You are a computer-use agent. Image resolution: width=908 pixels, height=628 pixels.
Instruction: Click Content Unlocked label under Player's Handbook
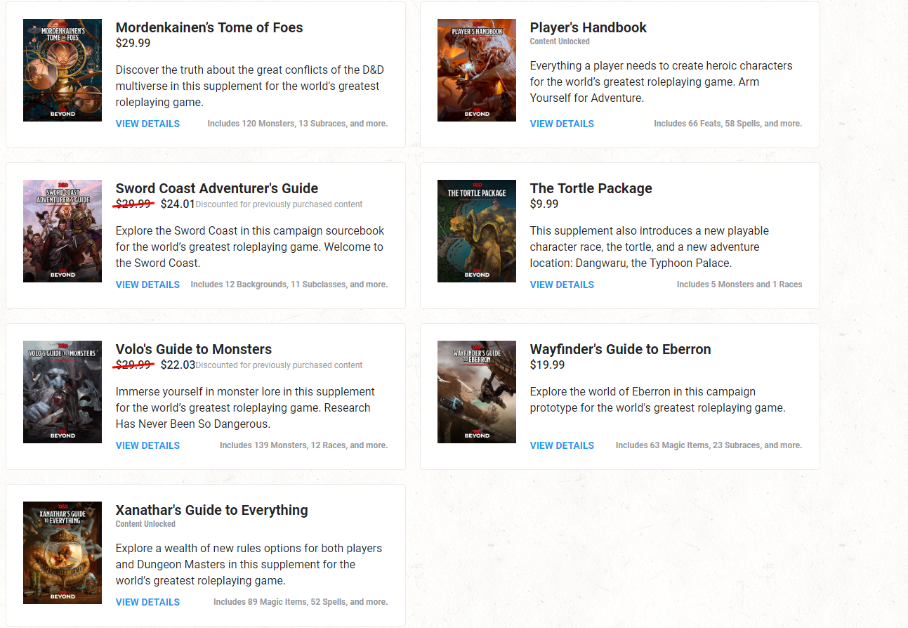pyautogui.click(x=560, y=41)
